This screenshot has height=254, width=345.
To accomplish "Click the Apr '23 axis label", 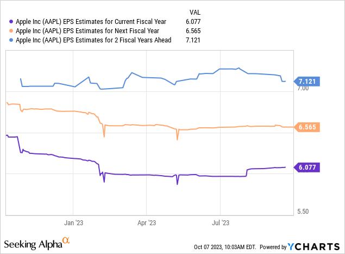I will 147,222.
